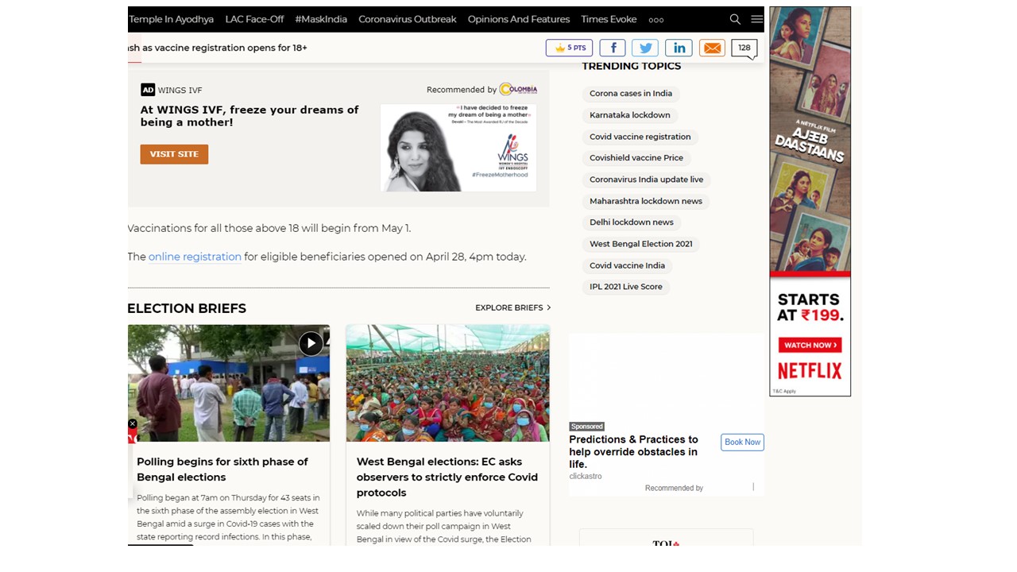Open Predictions & Practices sponsored headline

pyautogui.click(x=633, y=451)
